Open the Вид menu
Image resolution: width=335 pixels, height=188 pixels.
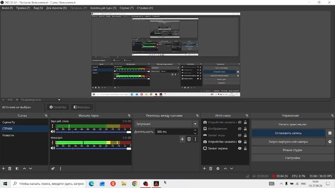[x=38, y=8]
